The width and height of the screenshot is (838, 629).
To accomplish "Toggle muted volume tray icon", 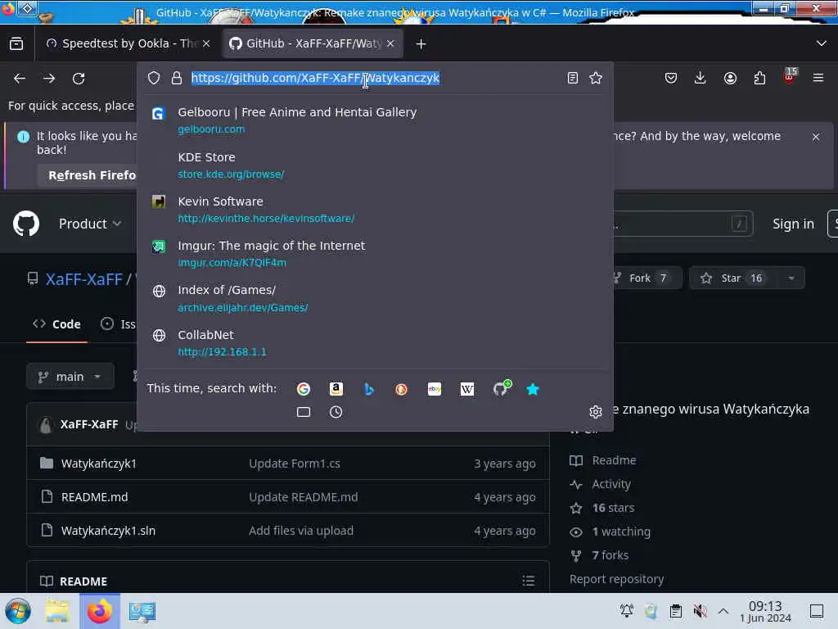I will (701, 611).
